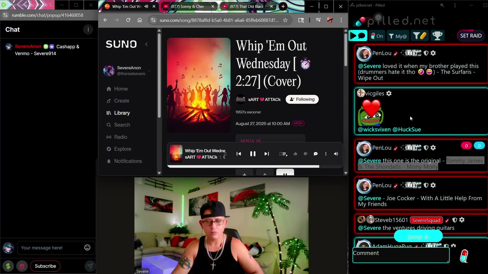Click the Rumble chat message field

(51, 248)
